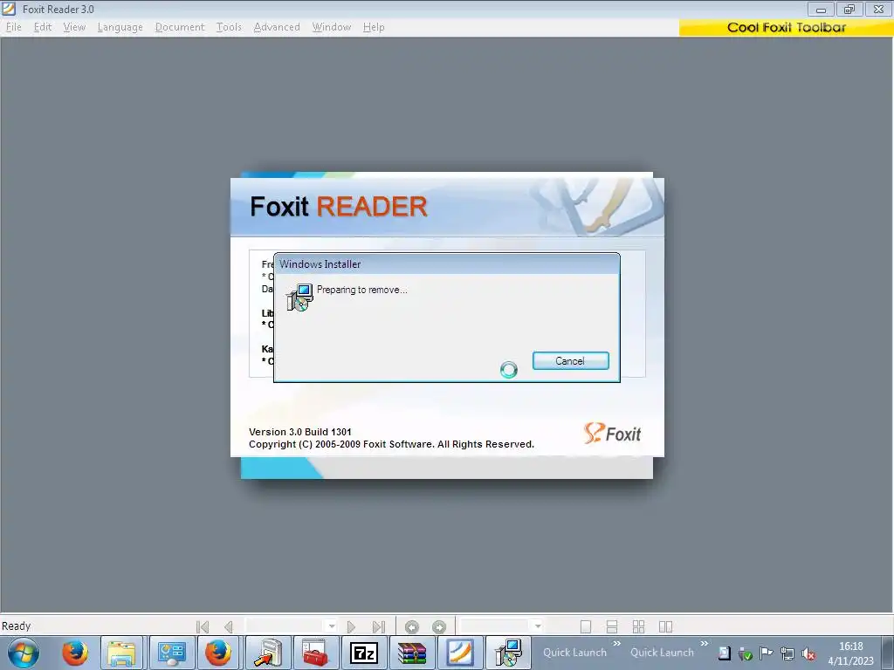This screenshot has height=670, width=894.
Task: Open the Edit menu
Action: 43,27
